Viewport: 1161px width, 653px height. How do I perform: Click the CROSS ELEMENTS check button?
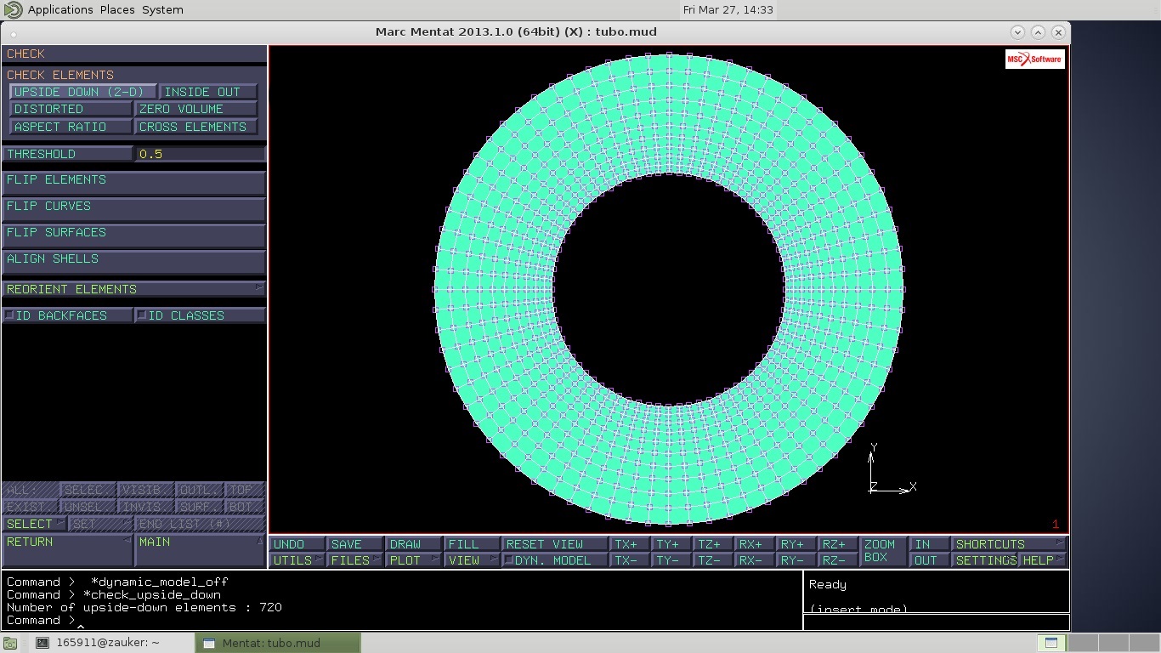pos(195,127)
